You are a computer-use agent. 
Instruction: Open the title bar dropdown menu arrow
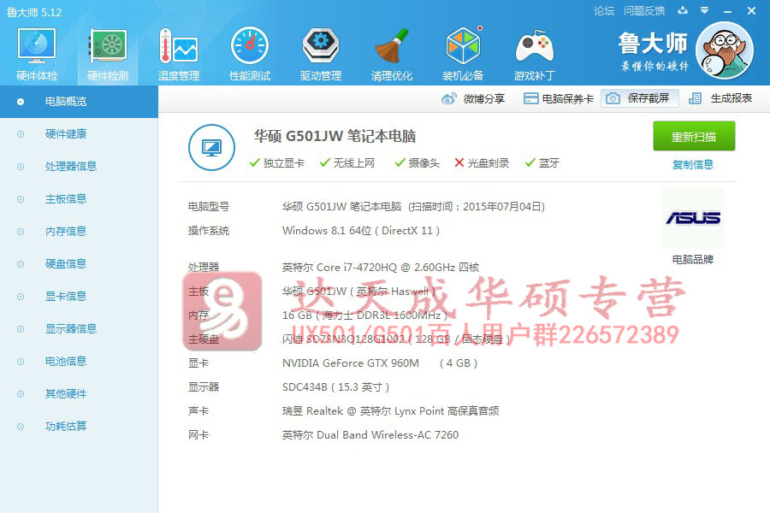tap(705, 10)
